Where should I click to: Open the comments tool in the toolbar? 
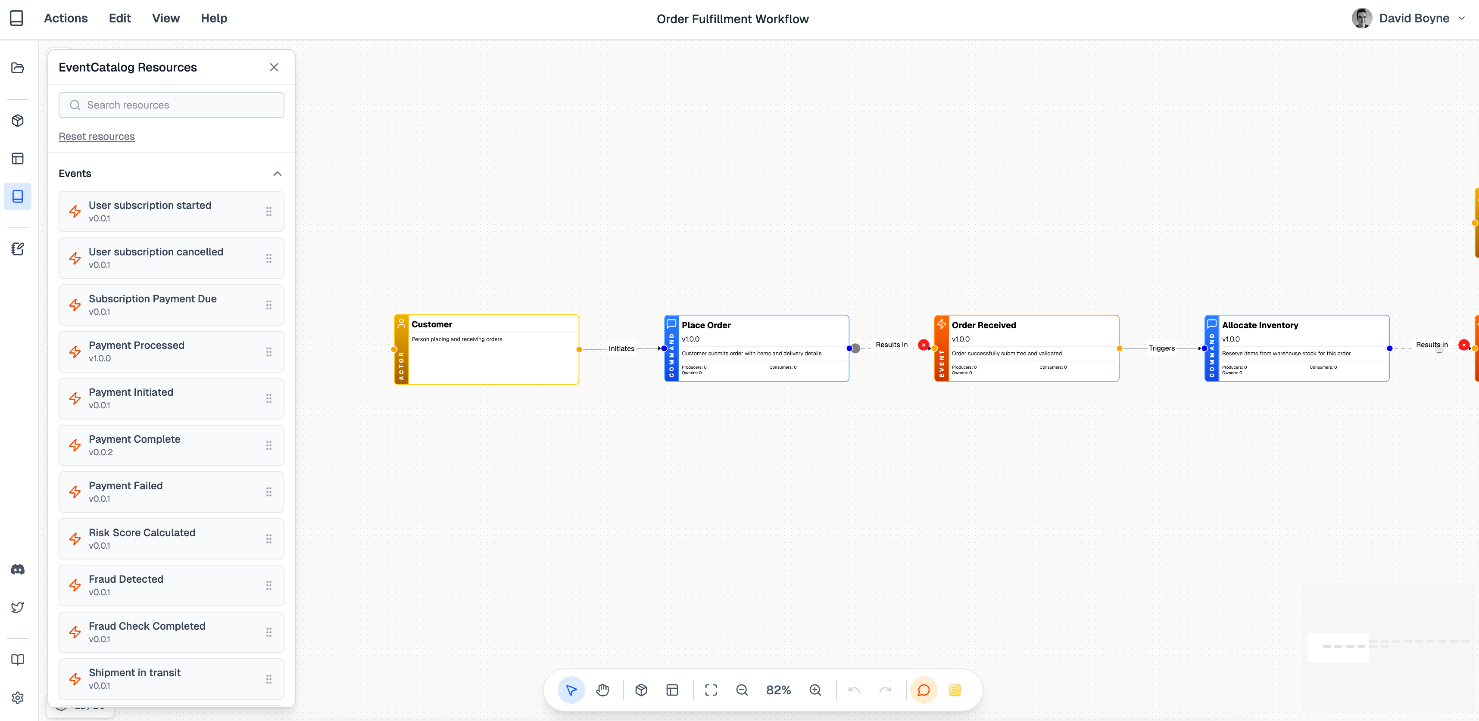[923, 690]
